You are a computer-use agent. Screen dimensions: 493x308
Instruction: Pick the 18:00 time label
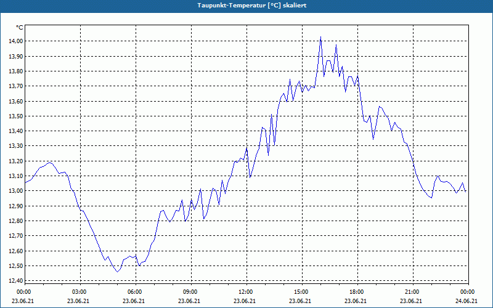tap(356, 292)
